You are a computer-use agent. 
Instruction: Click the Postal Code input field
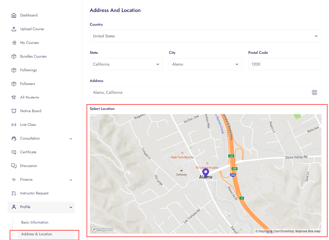click(x=285, y=64)
